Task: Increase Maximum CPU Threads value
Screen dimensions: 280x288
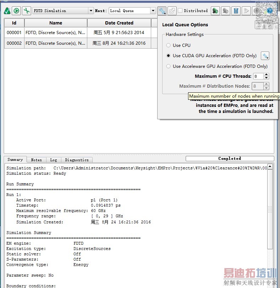Action: 266,74
